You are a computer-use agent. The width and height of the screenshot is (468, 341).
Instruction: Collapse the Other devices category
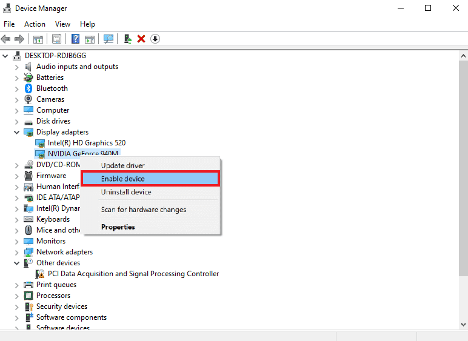(17, 263)
